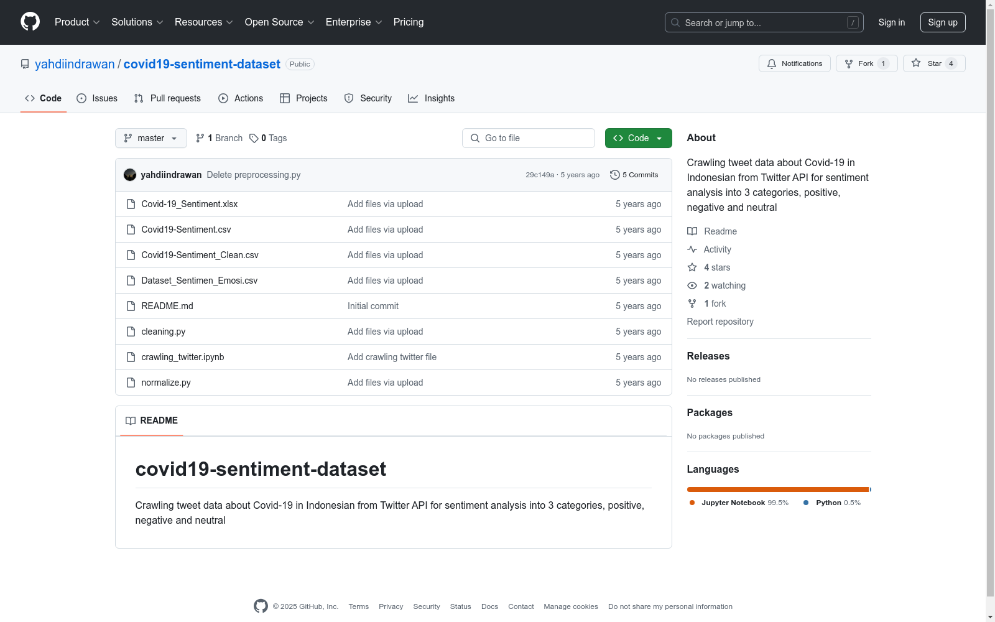Viewport: 995px width, 622px height.
Task: Click the Sign in link
Action: (892, 22)
